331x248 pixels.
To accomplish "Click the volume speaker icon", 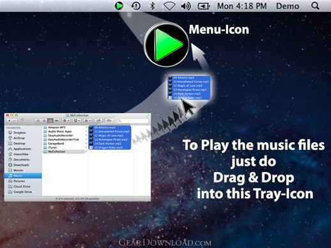I will click(x=186, y=6).
